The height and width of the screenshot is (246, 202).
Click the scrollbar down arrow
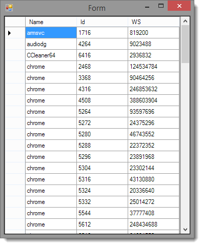[185, 230]
